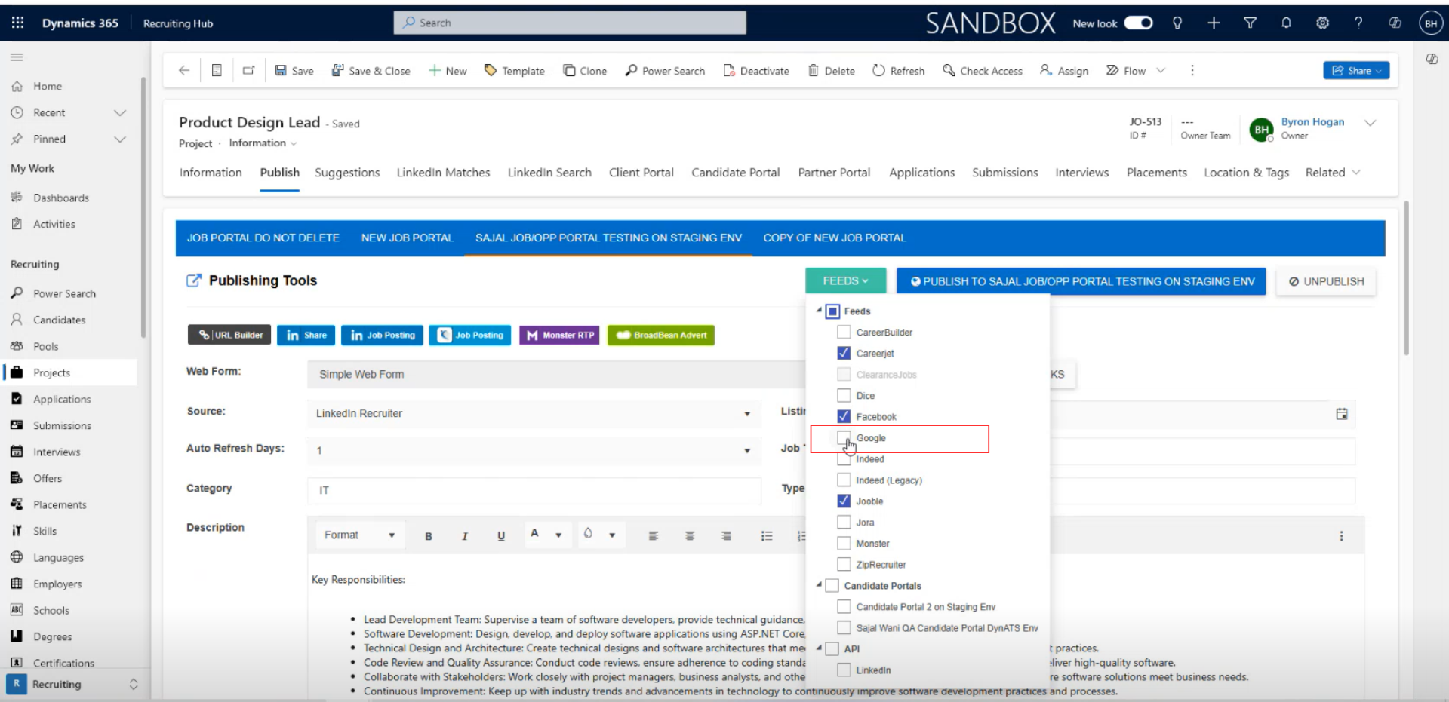Align description text left
This screenshot has width=1449, height=702.
coord(654,536)
